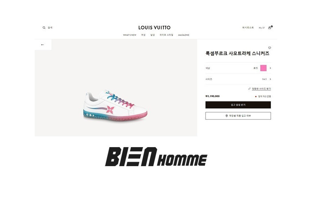Viewport: 312px width, 198px height.
Task: Click the location pin icon in store button
Action: click(227, 116)
